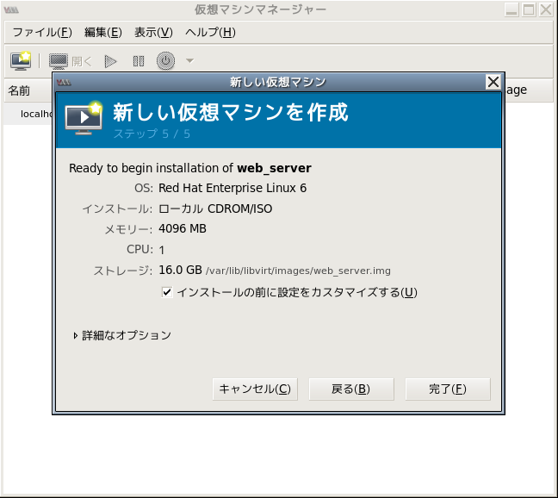Expand the 詳細なオプション section
Screen dimensions: 558x498
click(122, 335)
